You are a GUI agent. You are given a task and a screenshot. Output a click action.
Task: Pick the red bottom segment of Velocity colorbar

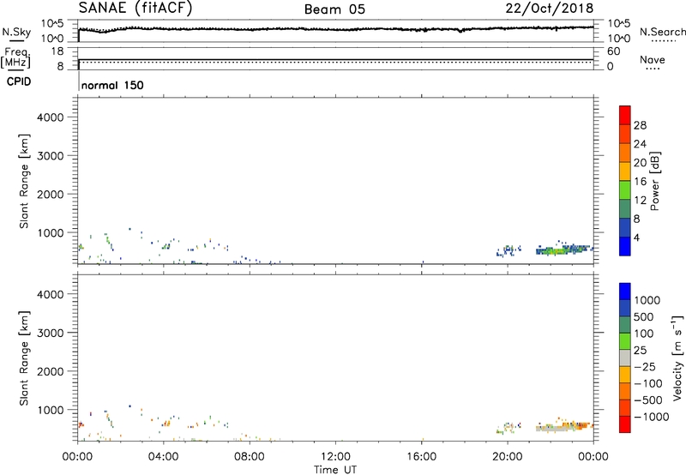(625, 424)
